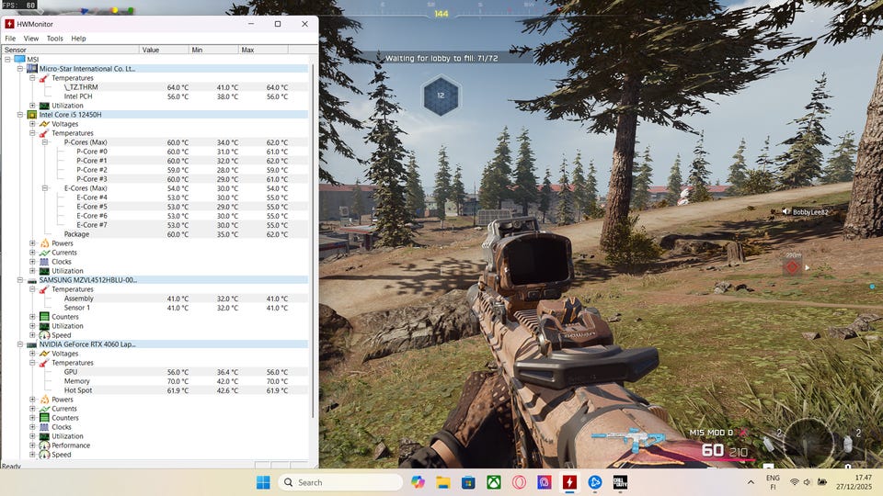This screenshot has width=883, height=496.
Task: Click the taskbar Search box
Action: point(341,482)
